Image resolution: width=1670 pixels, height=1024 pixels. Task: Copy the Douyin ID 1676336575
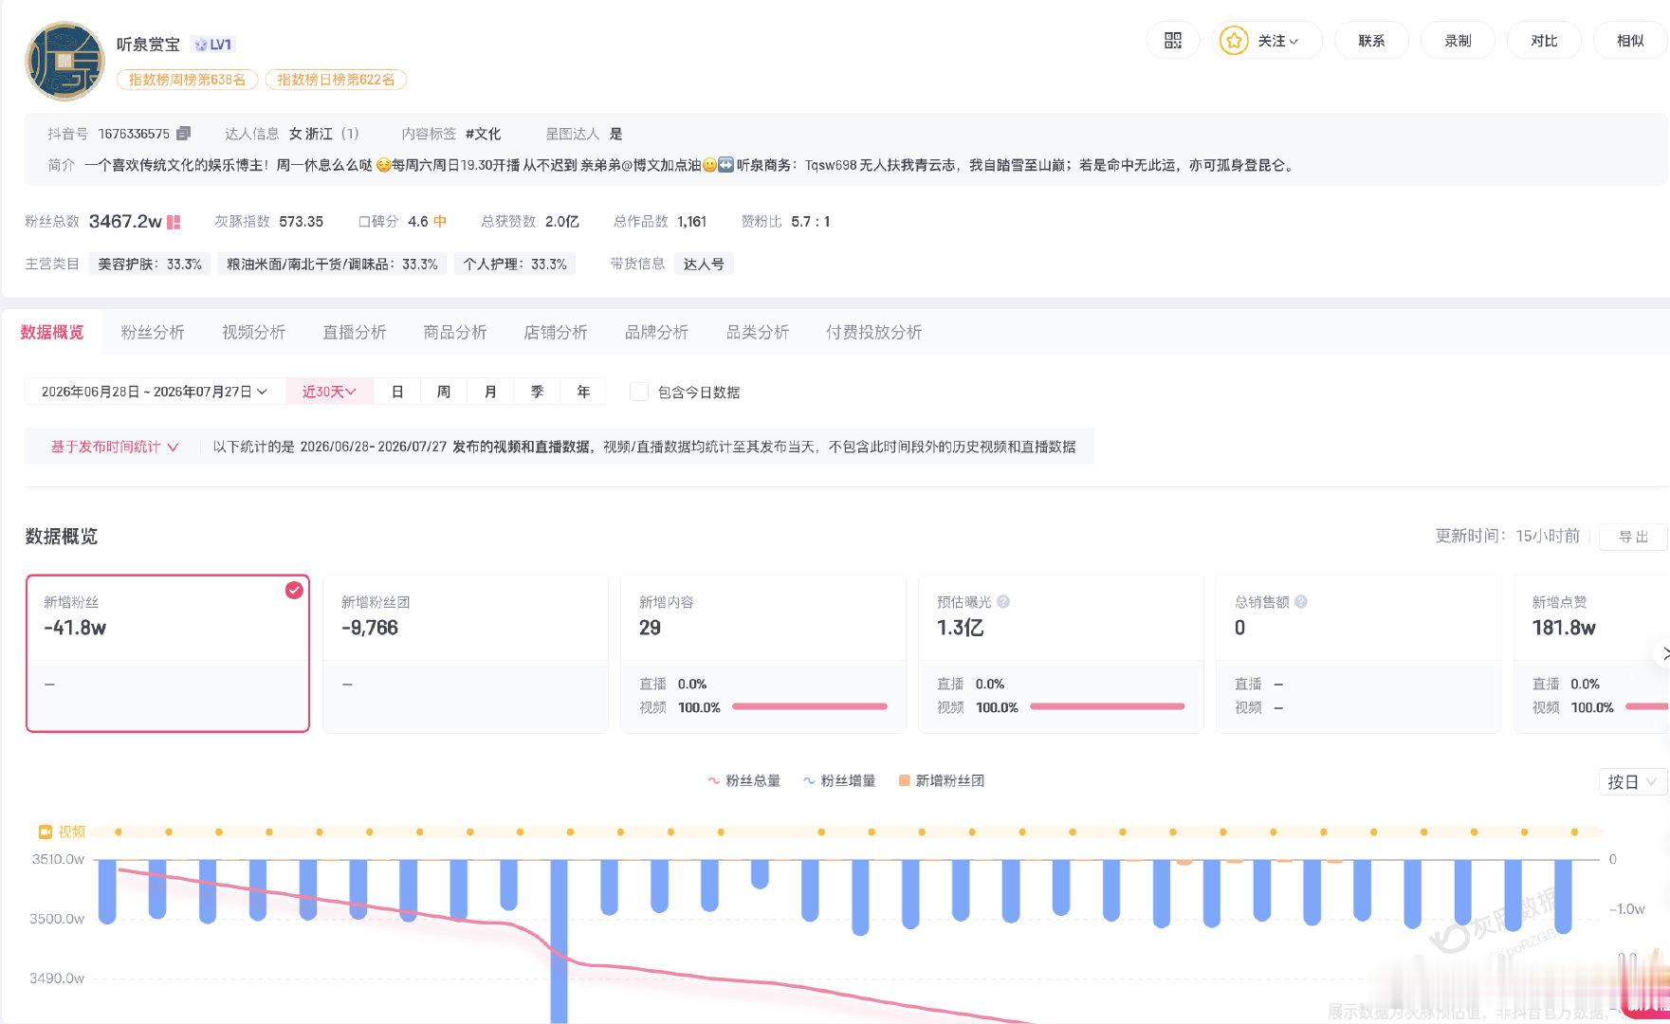pos(184,134)
